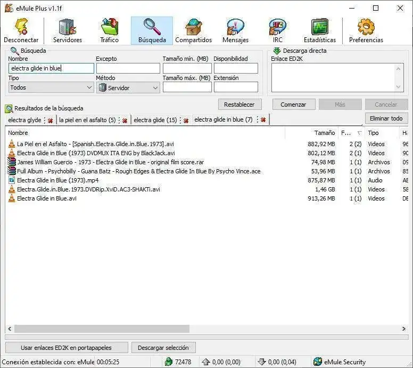This screenshot has height=368, width=413.
Task: Open the Mensajes window
Action: [x=235, y=30]
